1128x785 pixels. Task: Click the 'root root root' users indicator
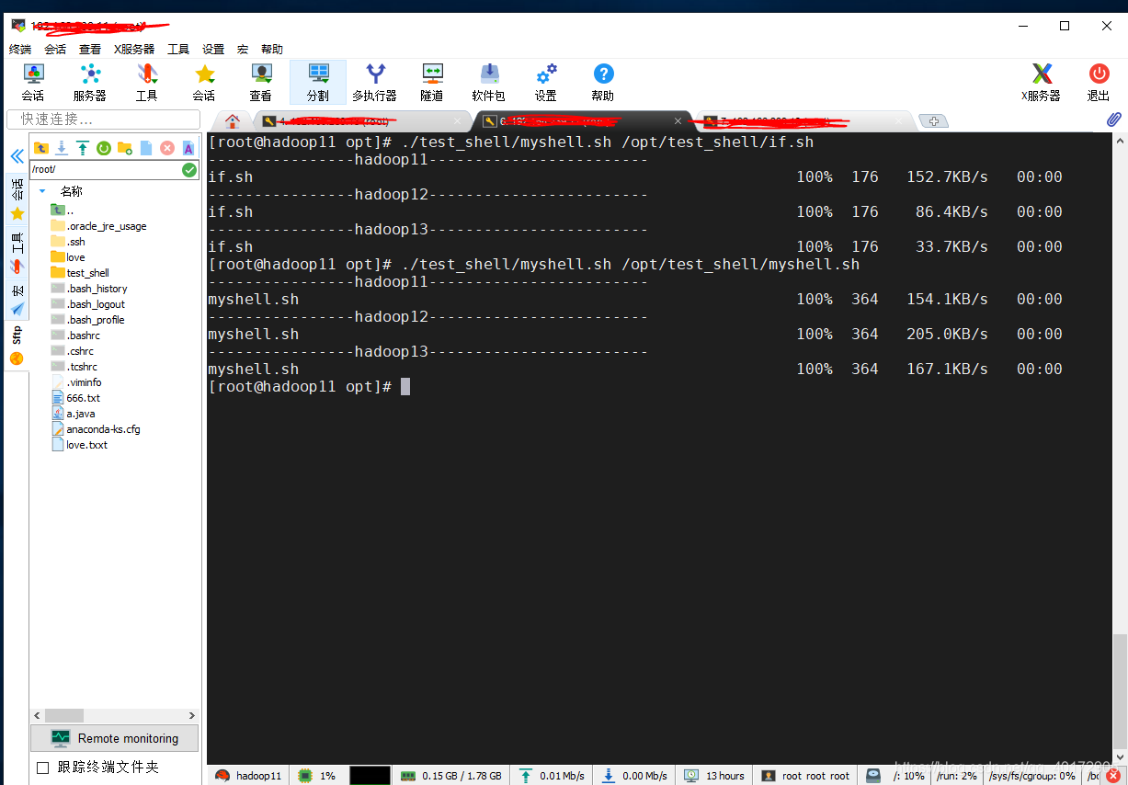[x=805, y=776]
